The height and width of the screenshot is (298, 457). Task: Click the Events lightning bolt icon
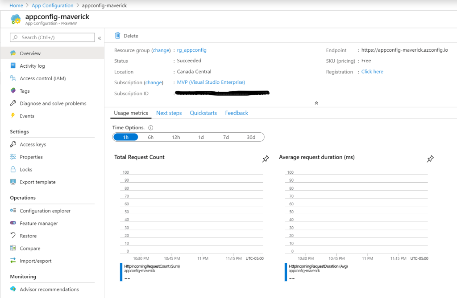[x=13, y=116]
